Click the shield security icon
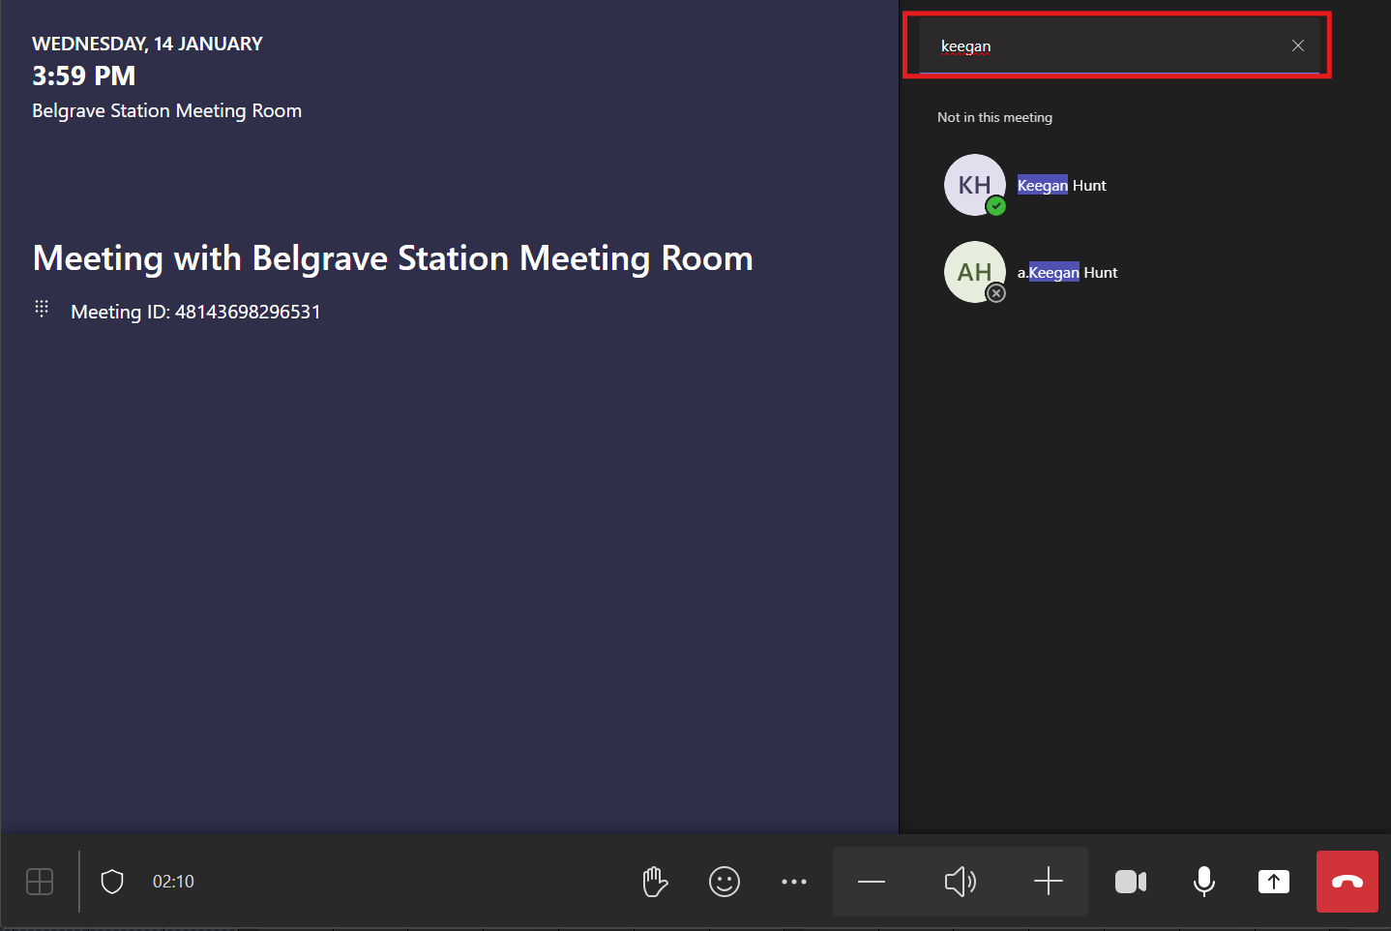This screenshot has width=1391, height=931. tap(112, 882)
